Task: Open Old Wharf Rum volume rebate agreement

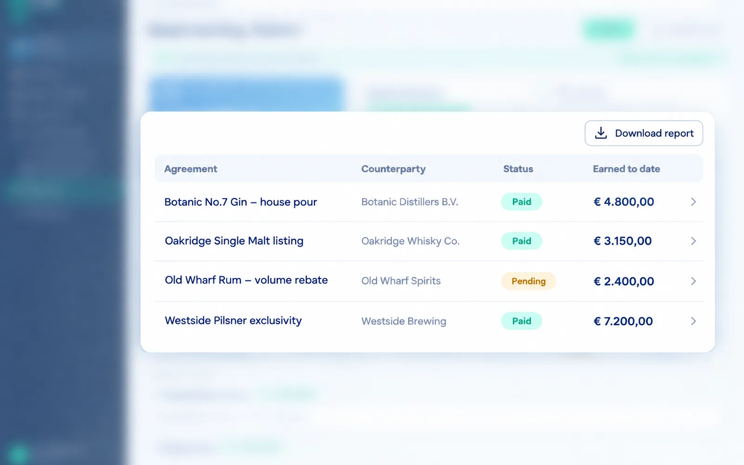Action: 246,280
